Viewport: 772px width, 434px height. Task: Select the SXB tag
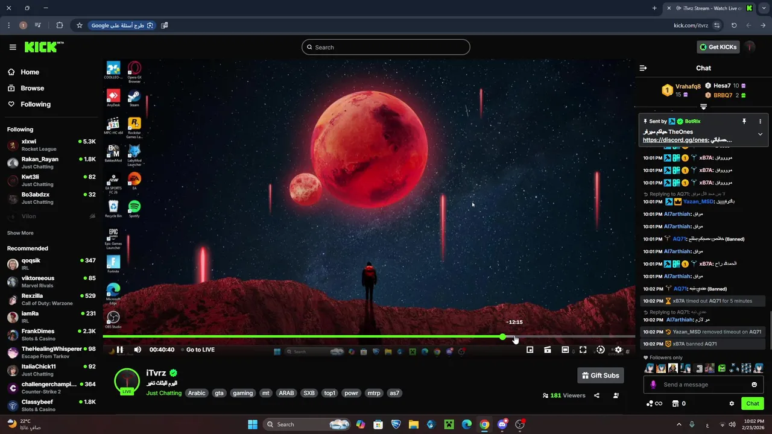coord(309,393)
